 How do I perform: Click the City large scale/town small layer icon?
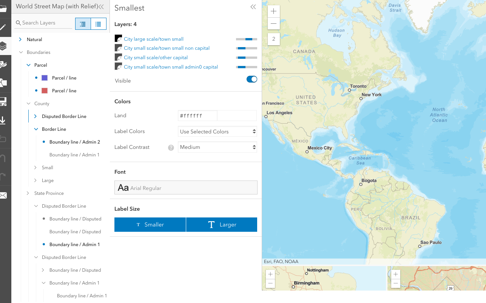pyautogui.click(x=118, y=39)
